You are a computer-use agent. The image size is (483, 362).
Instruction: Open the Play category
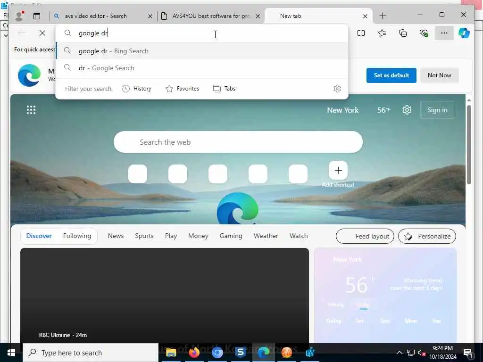point(171,236)
